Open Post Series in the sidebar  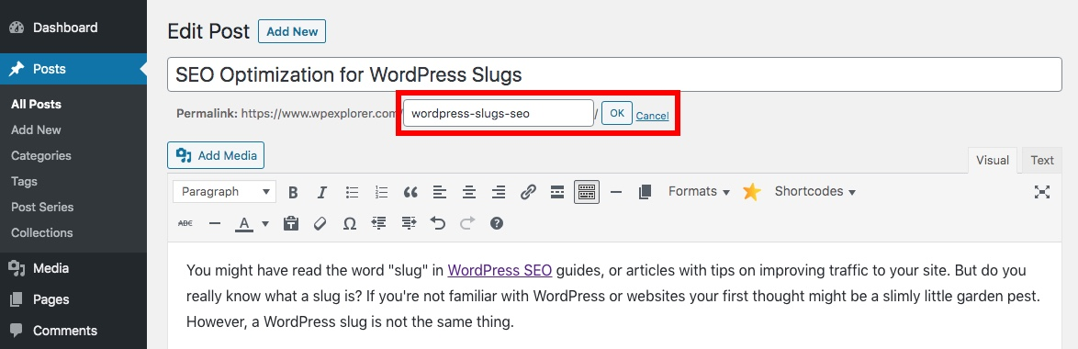(x=42, y=207)
